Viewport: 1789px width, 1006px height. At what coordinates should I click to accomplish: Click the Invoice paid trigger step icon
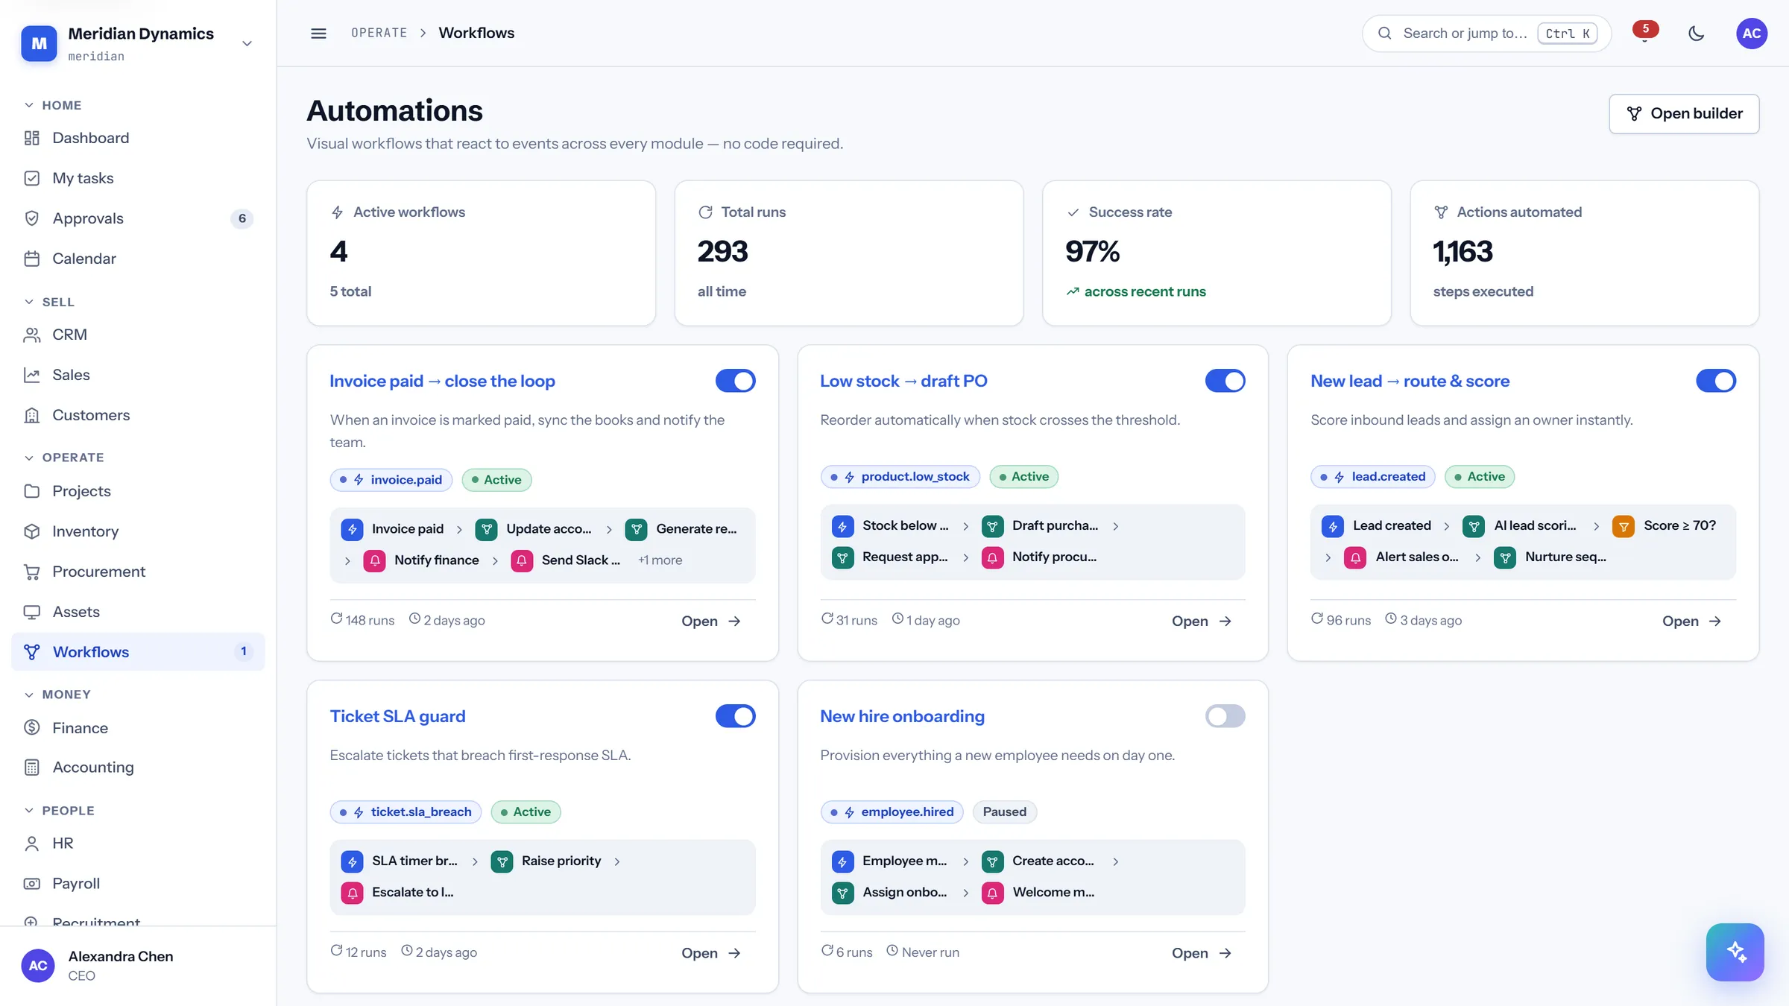(352, 529)
